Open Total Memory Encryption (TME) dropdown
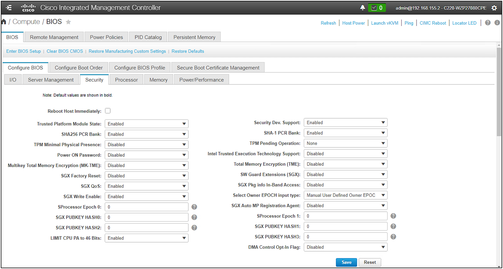Viewport: 503px width, 269px height. click(346, 164)
